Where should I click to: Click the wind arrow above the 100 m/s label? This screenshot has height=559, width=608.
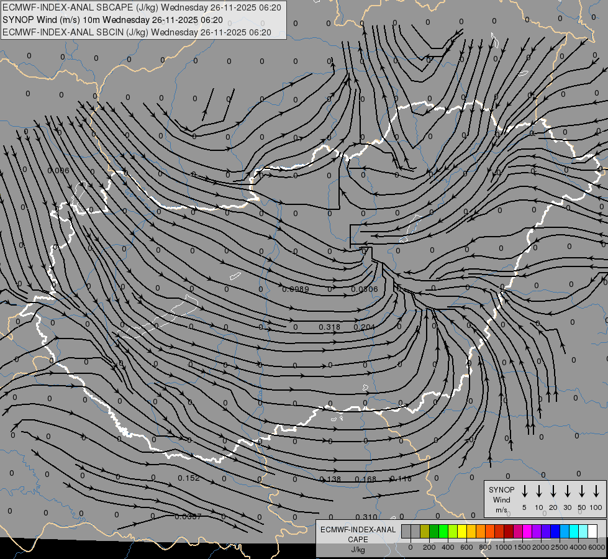[x=596, y=491]
